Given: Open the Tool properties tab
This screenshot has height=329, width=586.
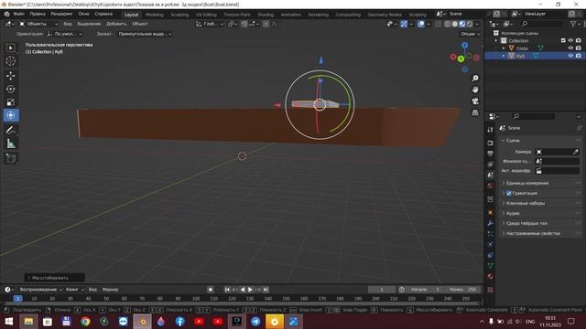Looking at the screenshot, I should (x=491, y=130).
